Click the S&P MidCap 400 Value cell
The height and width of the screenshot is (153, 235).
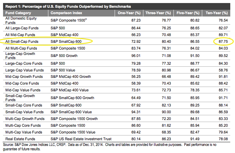[69, 91]
